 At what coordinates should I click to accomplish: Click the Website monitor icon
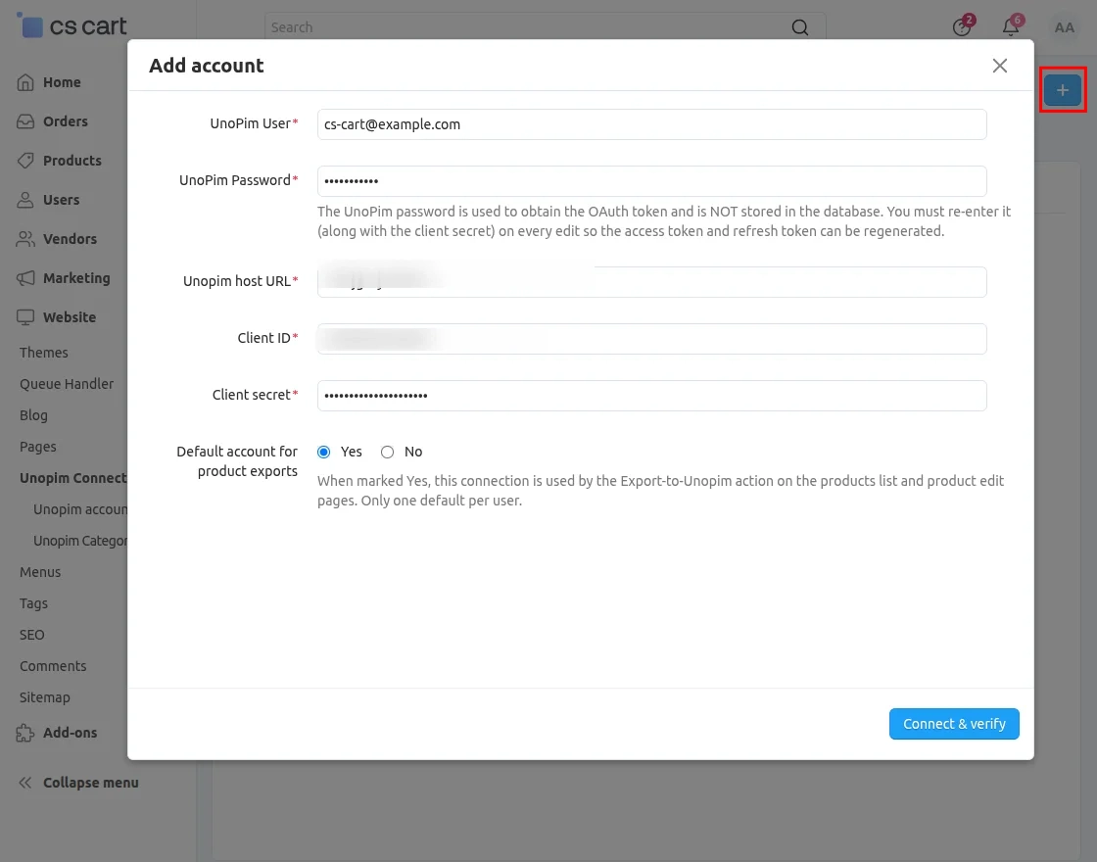pos(25,317)
